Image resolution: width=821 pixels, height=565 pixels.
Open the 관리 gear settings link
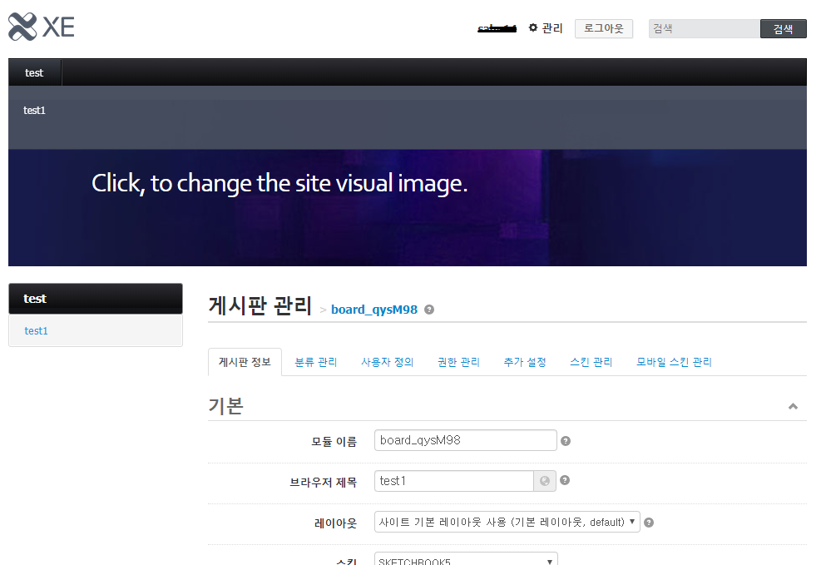pyautogui.click(x=546, y=28)
